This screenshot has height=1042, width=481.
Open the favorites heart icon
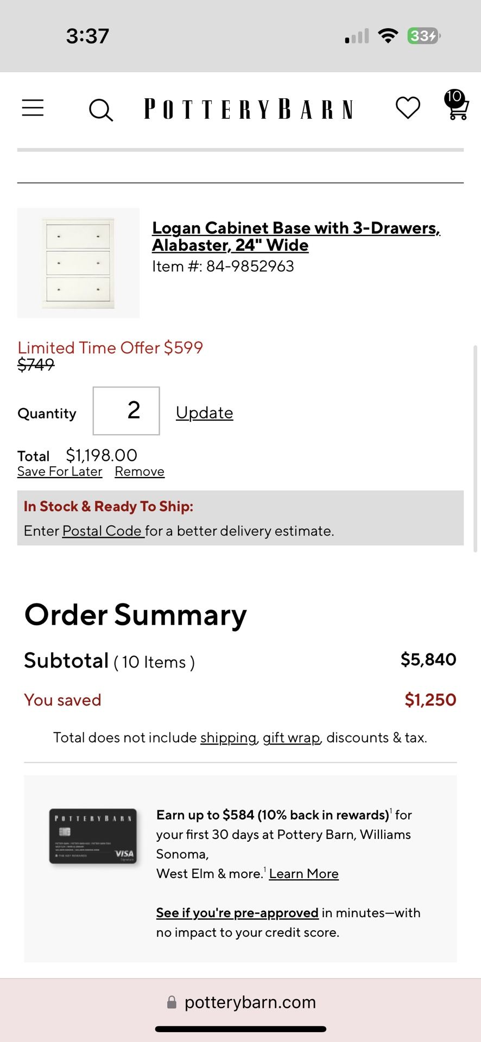[x=407, y=108]
